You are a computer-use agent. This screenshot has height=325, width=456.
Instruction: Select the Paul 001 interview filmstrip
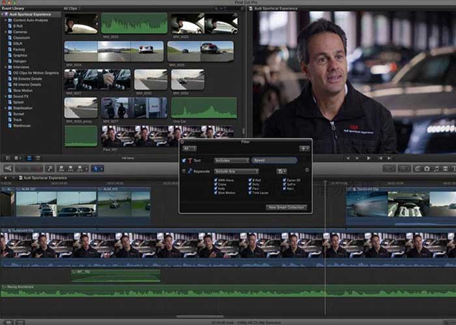[167, 136]
